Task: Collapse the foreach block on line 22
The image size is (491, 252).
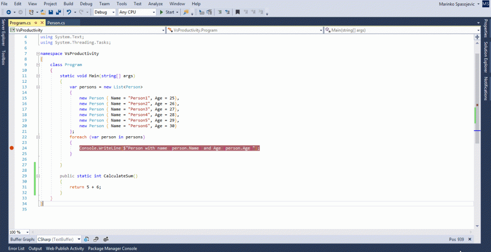Action: (x=37, y=137)
